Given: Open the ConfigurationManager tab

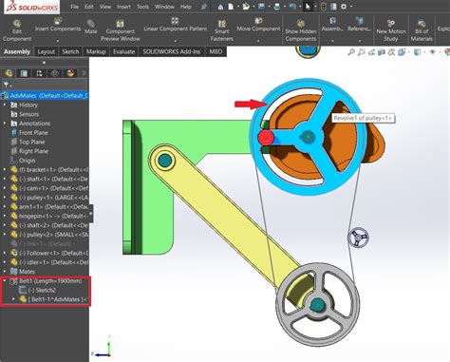Looking at the screenshot, I should (x=39, y=73).
